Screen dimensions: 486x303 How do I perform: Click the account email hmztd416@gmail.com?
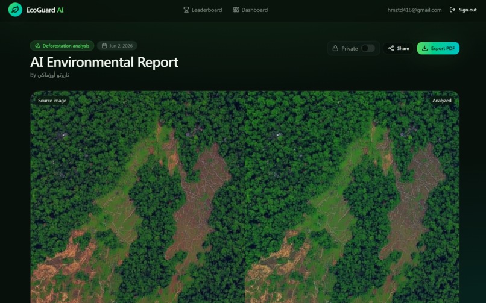click(x=414, y=10)
